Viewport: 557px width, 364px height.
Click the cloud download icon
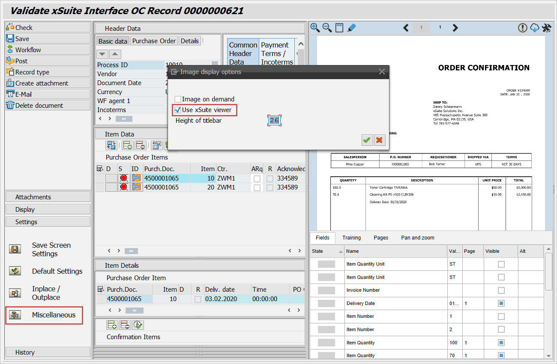pos(534,28)
